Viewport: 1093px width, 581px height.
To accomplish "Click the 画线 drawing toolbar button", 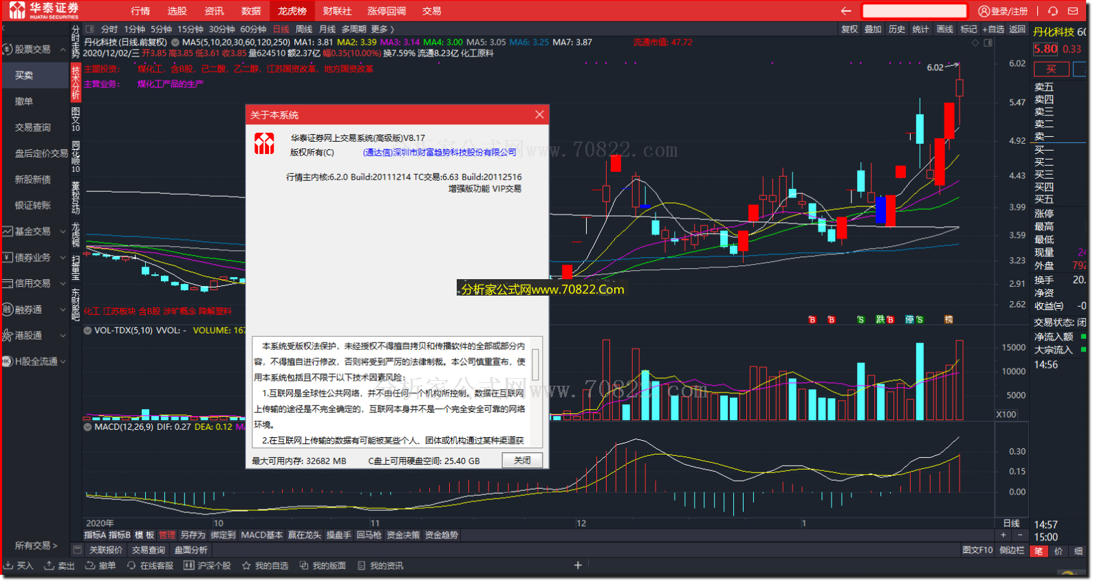I will [945, 30].
